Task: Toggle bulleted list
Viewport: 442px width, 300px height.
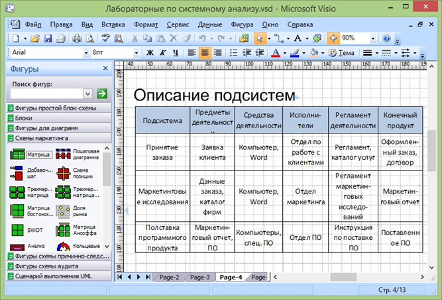Action: (234, 53)
